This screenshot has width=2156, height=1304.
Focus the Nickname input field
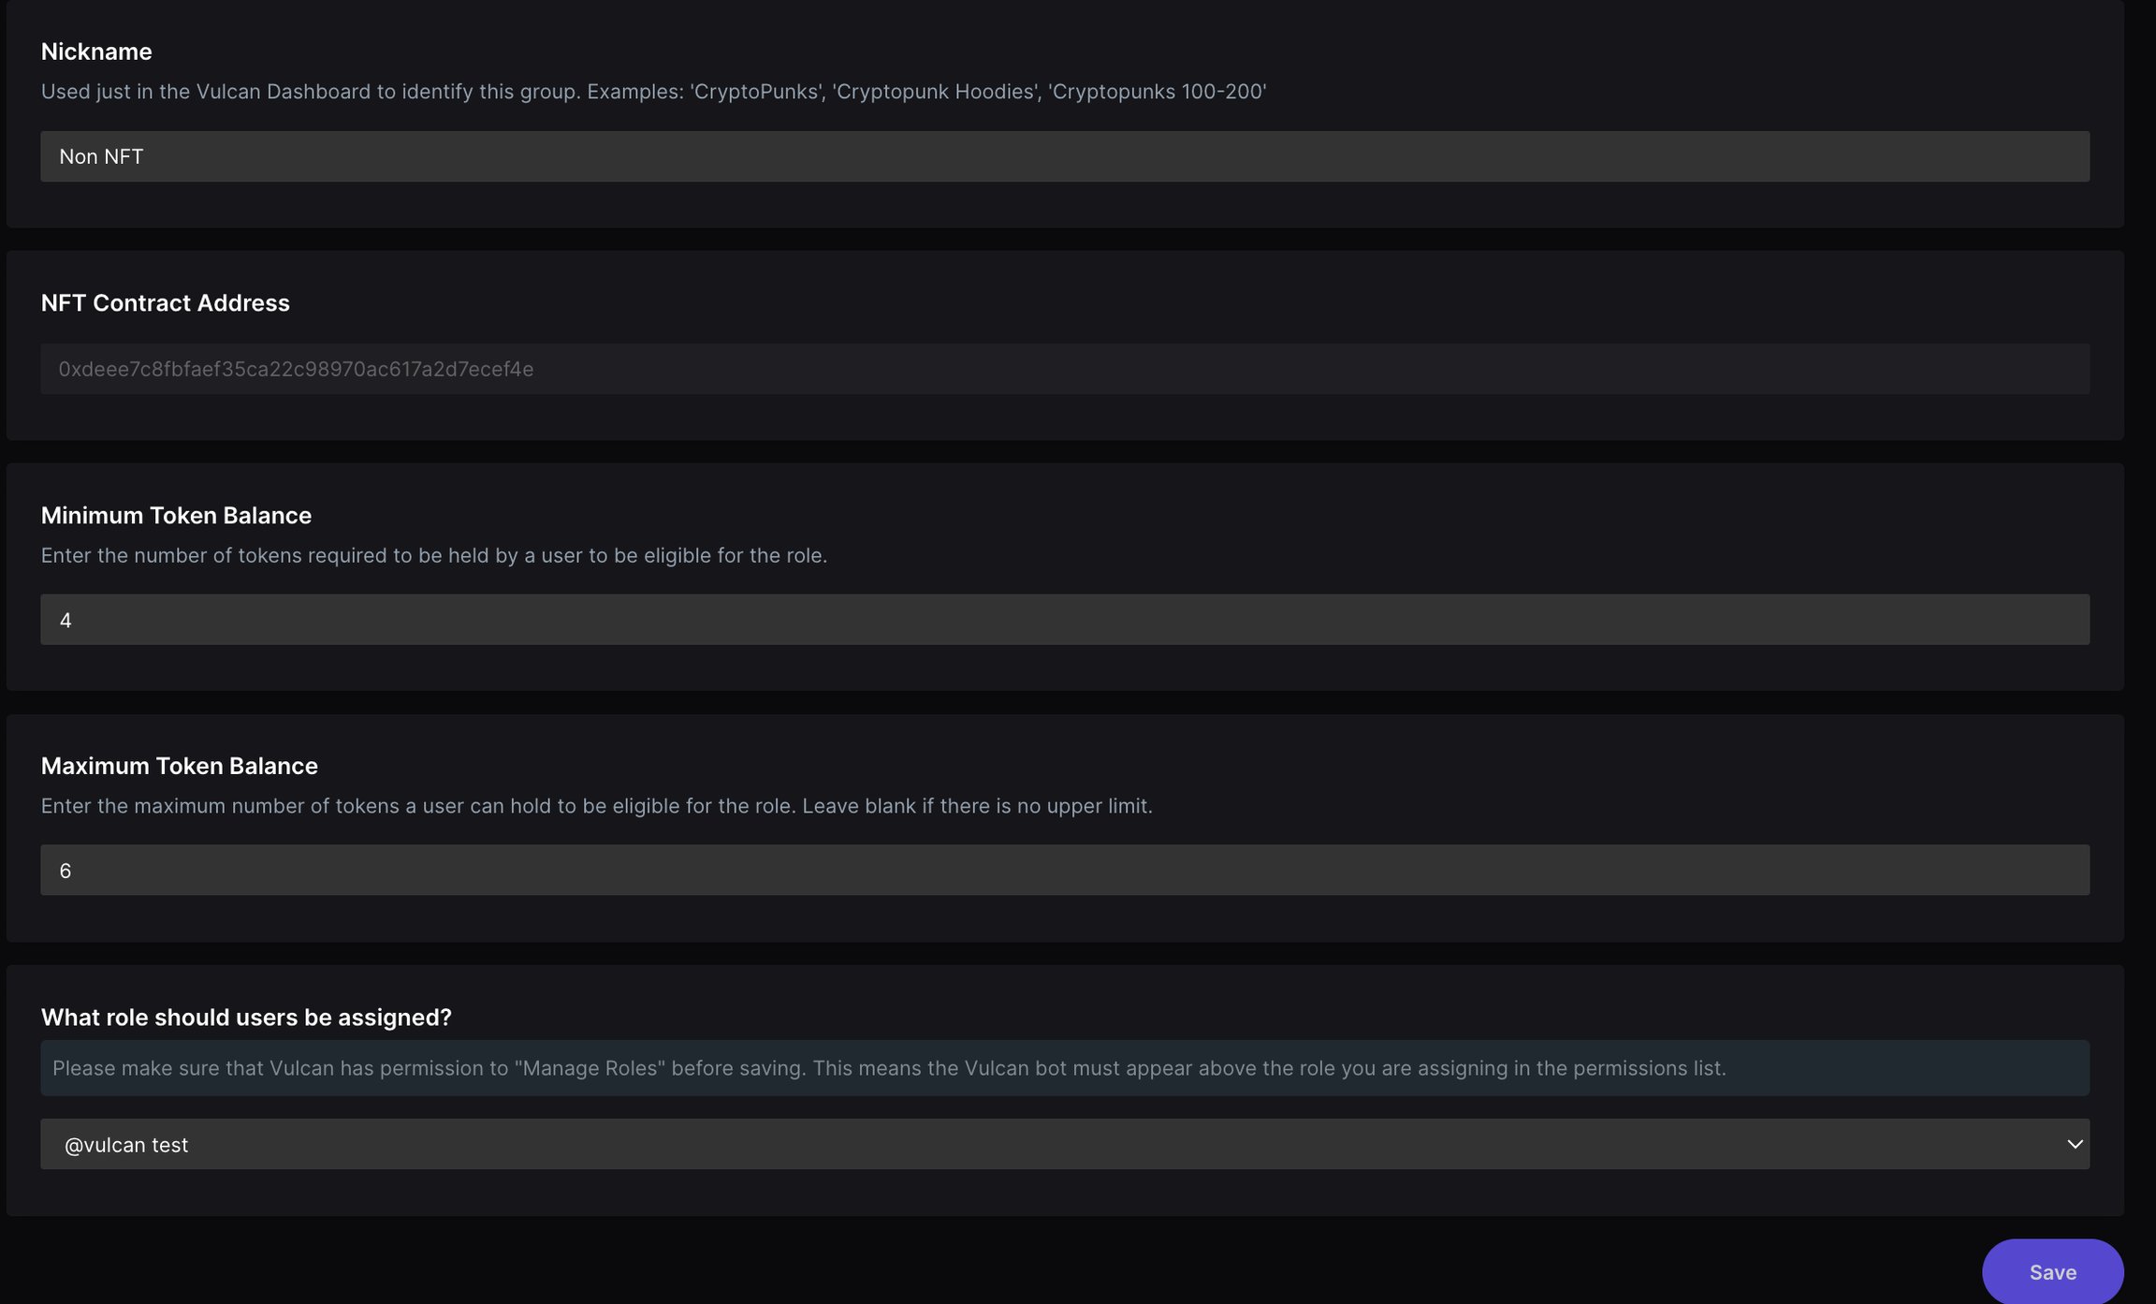pyautogui.click(x=1065, y=156)
